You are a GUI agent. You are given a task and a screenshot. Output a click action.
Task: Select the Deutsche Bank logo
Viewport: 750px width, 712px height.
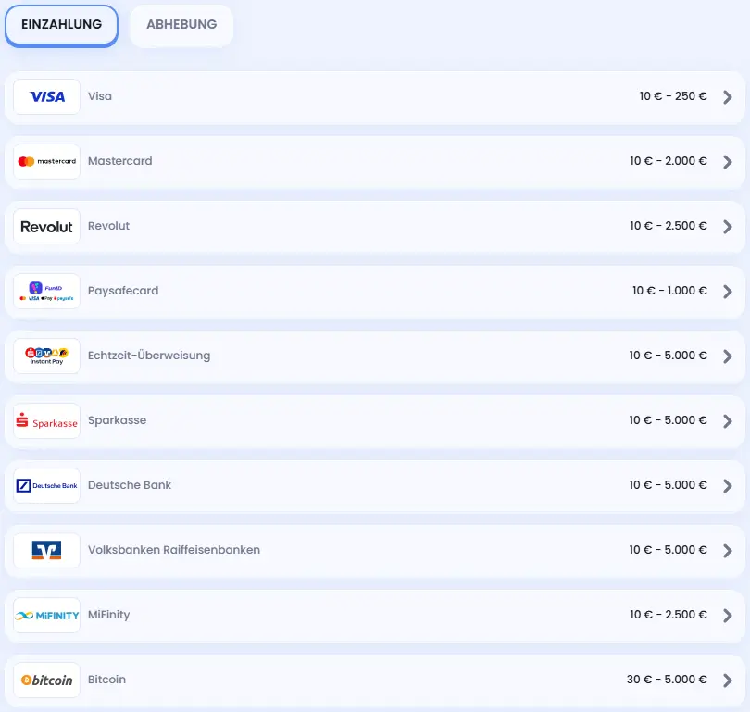click(46, 486)
